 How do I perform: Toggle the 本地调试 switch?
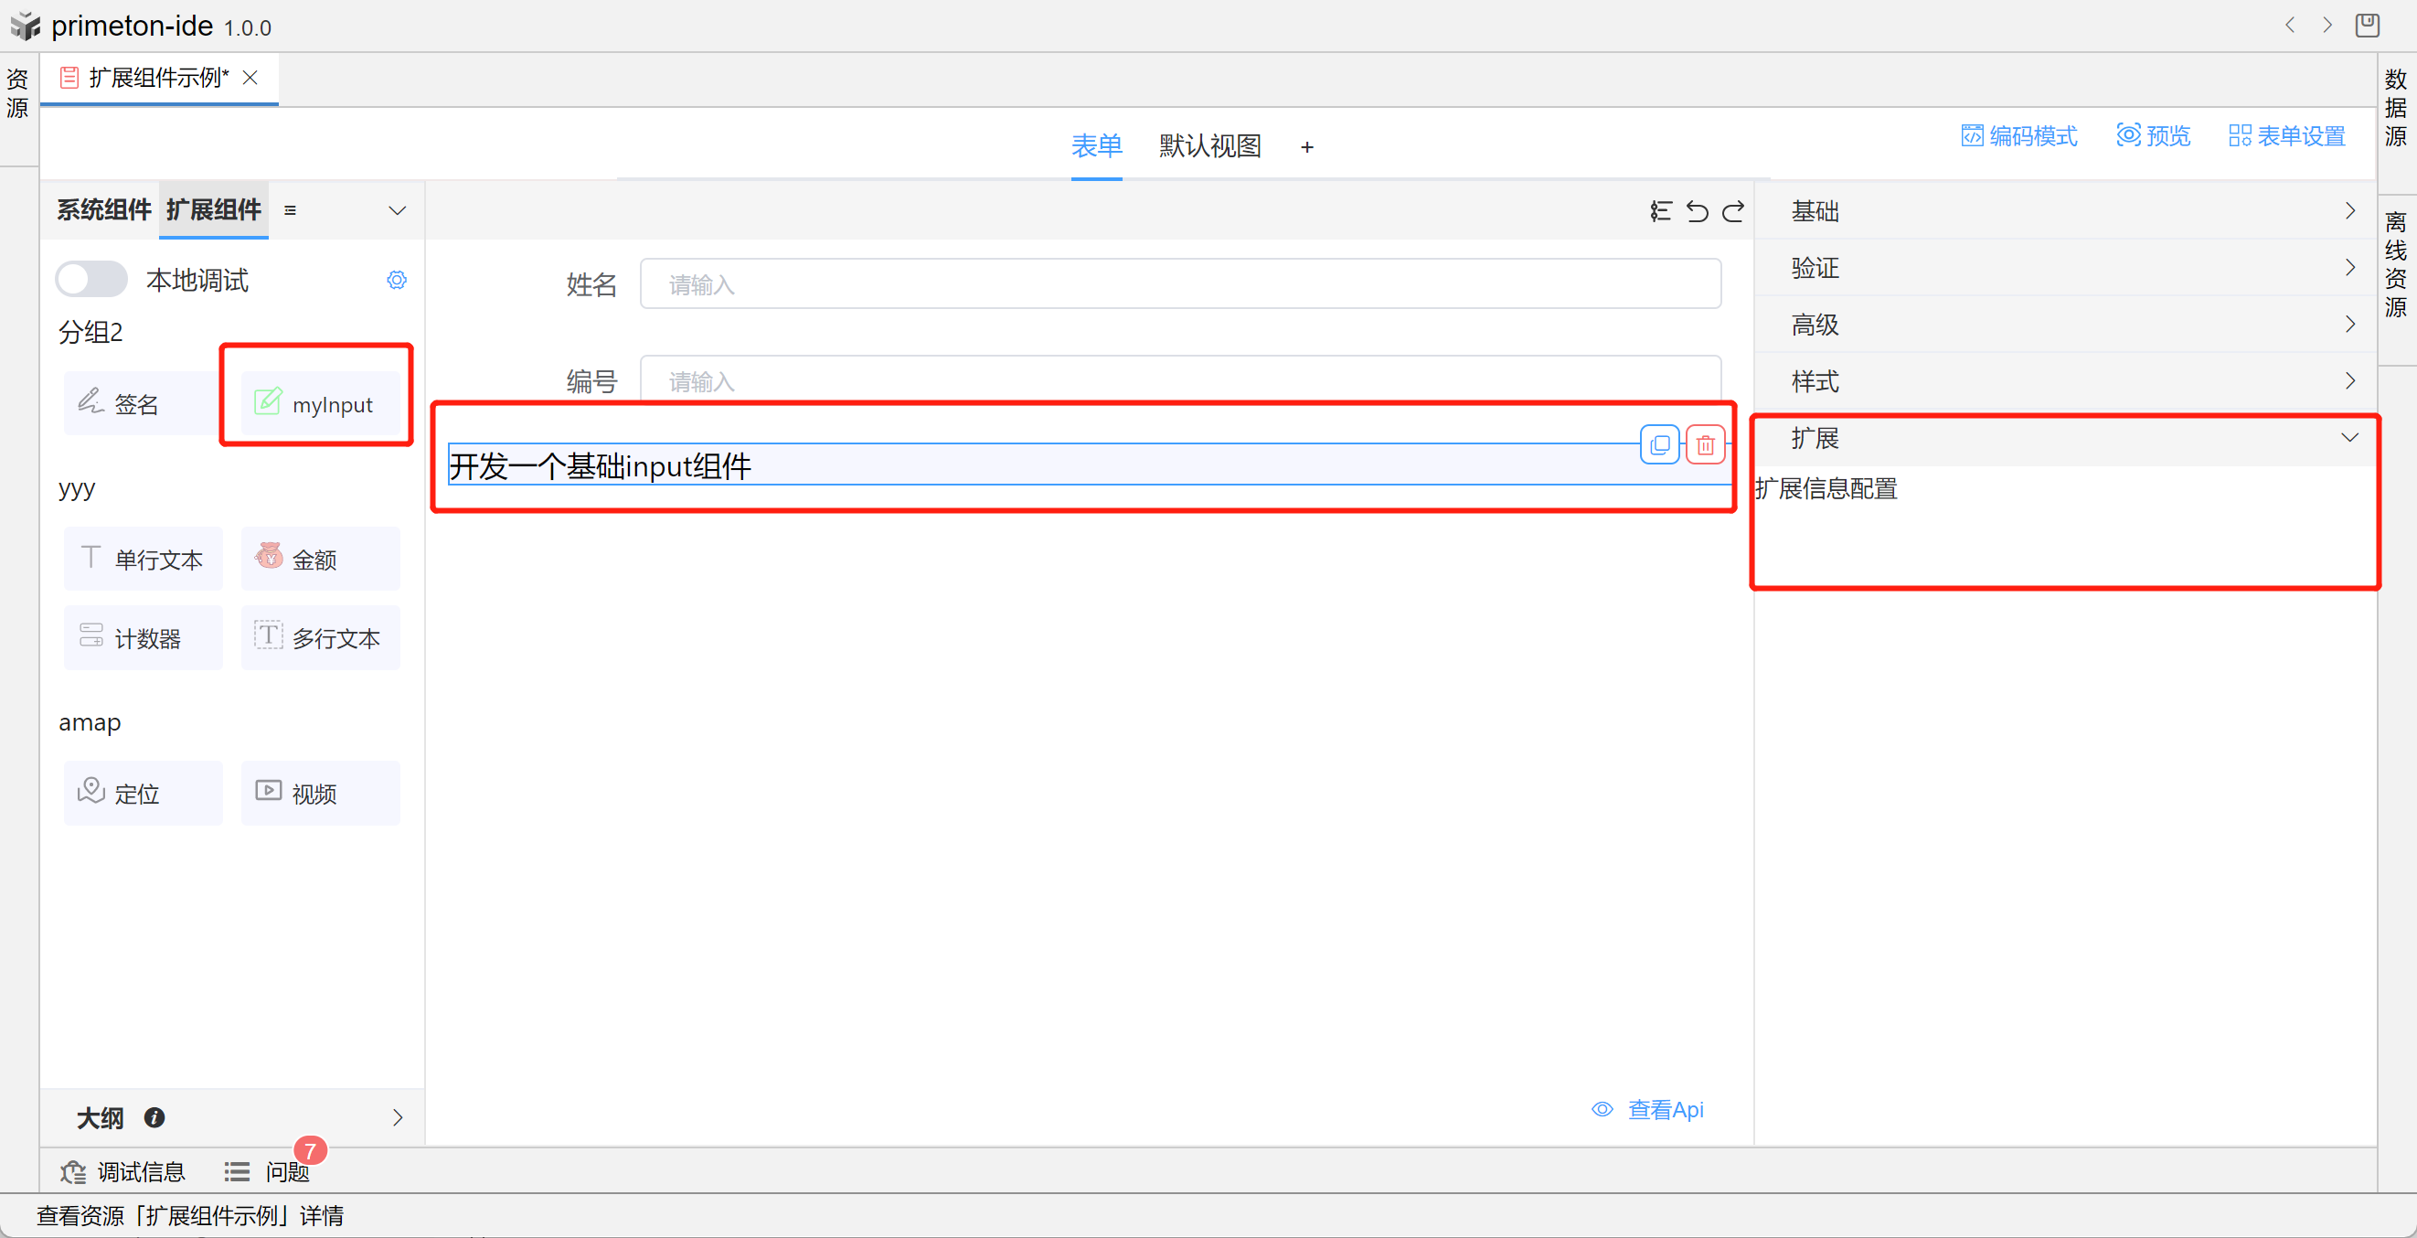91,280
